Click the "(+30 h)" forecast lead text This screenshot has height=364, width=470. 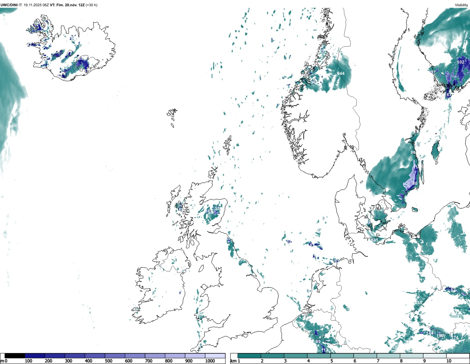91,5
